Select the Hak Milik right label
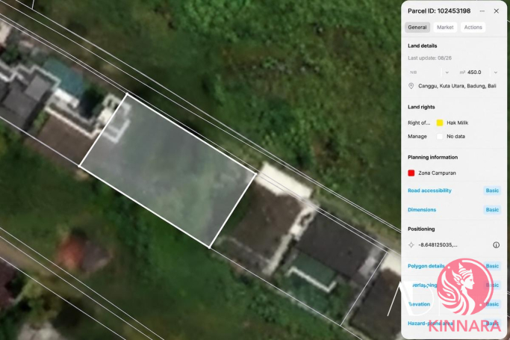Viewport: 510px width, 340px height. coord(457,123)
